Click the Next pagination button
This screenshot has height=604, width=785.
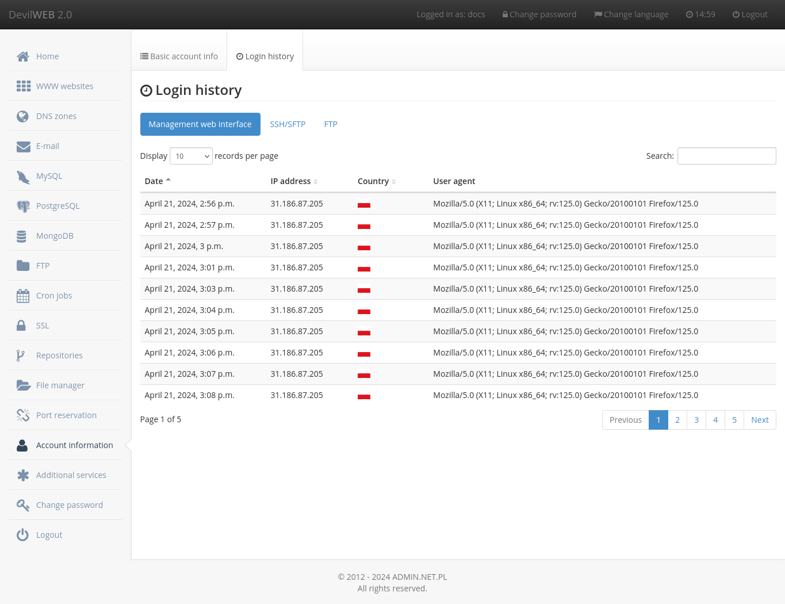(x=759, y=419)
